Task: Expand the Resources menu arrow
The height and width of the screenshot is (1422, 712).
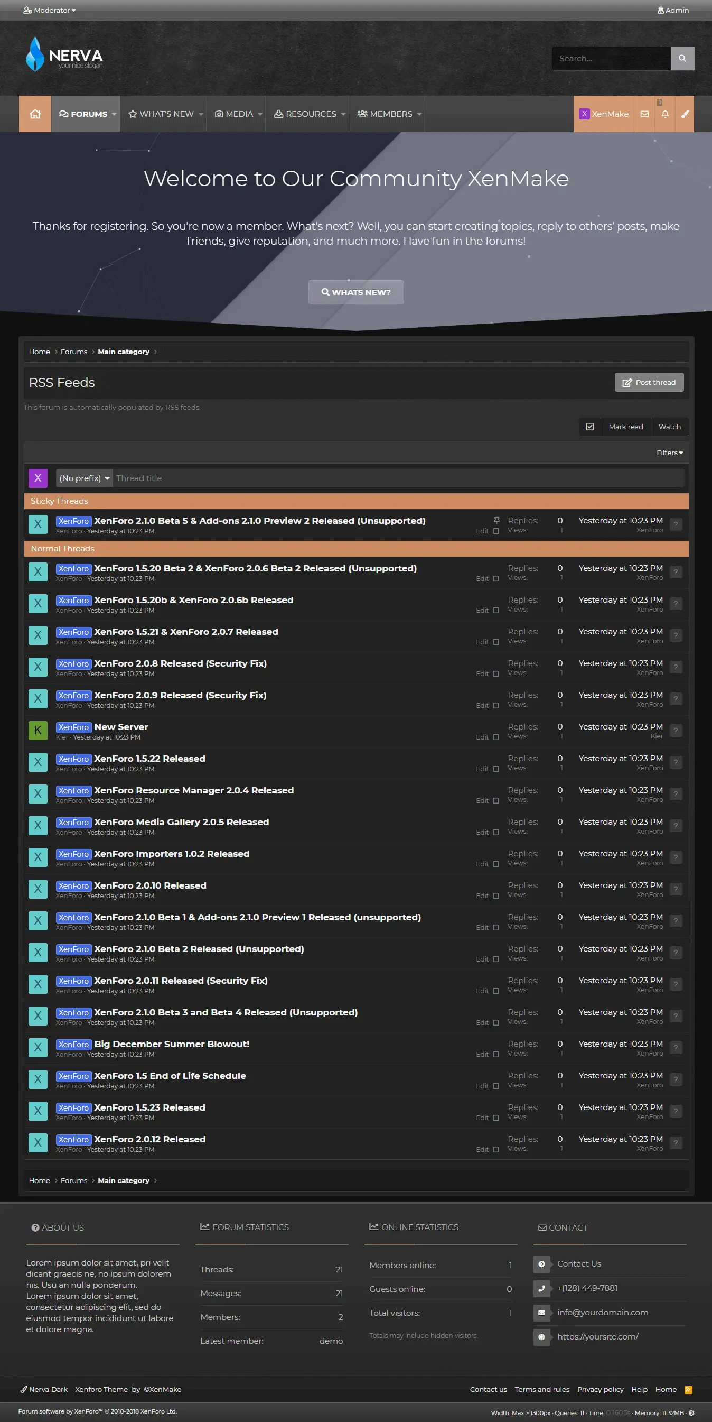Action: click(x=343, y=114)
